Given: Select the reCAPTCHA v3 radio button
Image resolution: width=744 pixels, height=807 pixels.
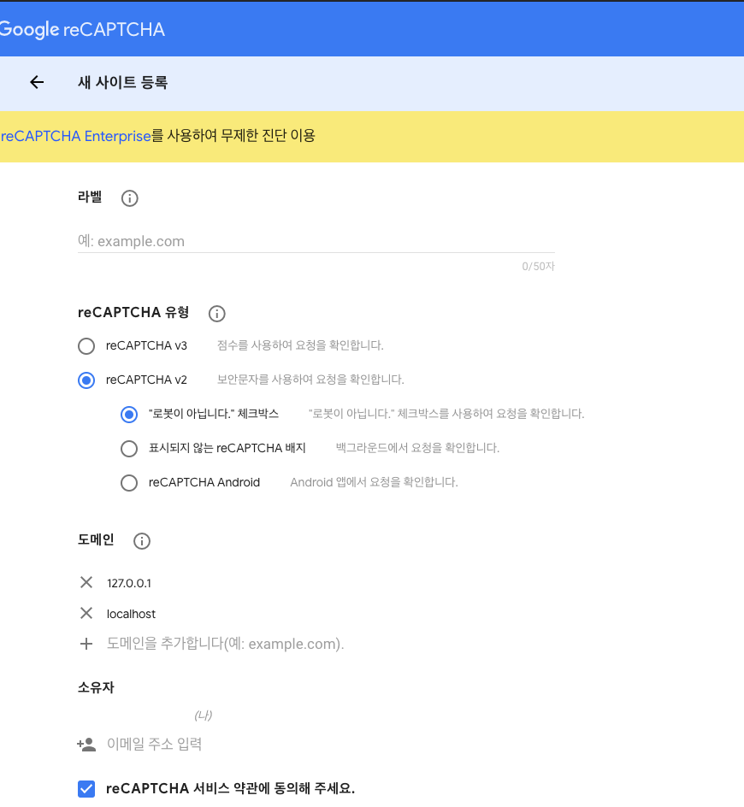Looking at the screenshot, I should click(x=86, y=346).
